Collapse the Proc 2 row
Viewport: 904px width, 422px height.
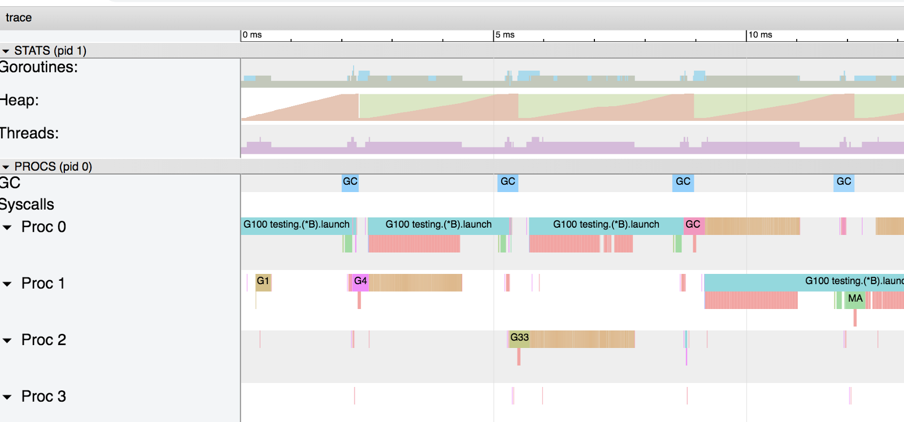[7, 340]
